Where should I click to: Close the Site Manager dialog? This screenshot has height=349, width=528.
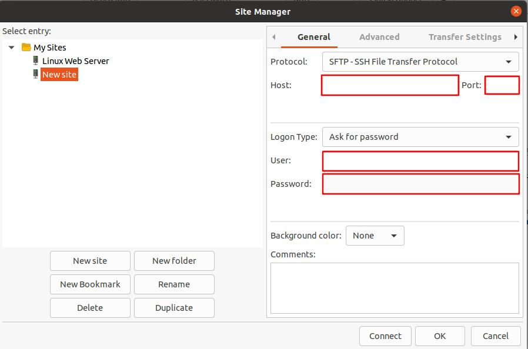(516, 11)
